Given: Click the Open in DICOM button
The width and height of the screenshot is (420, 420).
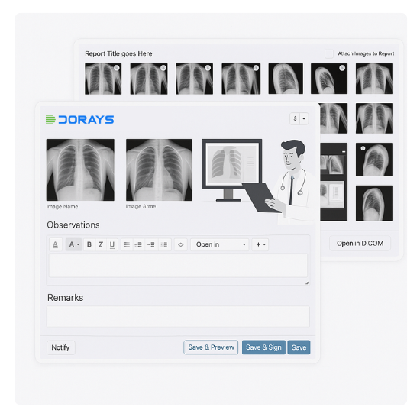Looking at the screenshot, I should [360, 243].
